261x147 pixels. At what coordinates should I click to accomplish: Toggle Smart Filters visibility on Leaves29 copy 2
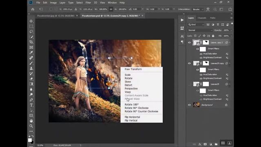pyautogui.click(x=197, y=49)
